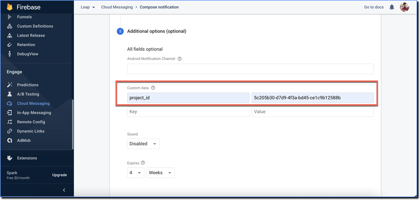Open notifications bell icon
The height and width of the screenshot is (200, 420).
392,7
